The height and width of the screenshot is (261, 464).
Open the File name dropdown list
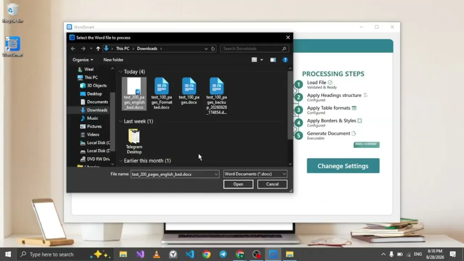coord(216,174)
